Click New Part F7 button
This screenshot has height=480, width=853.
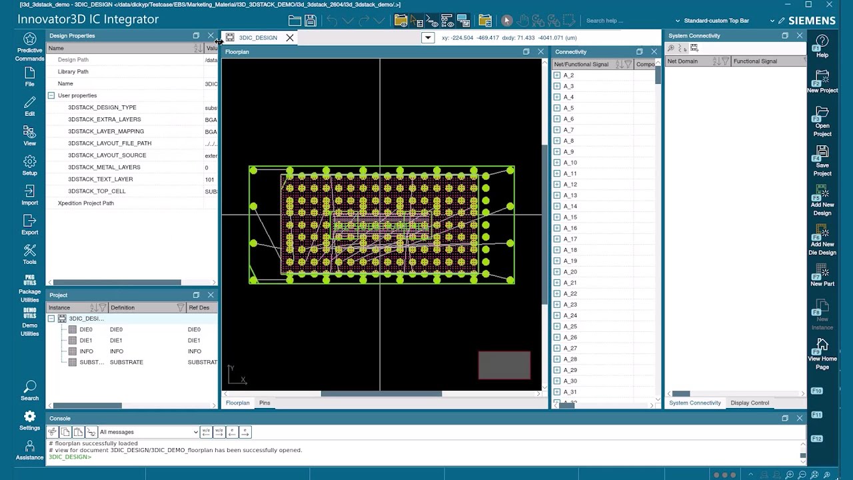(x=822, y=275)
